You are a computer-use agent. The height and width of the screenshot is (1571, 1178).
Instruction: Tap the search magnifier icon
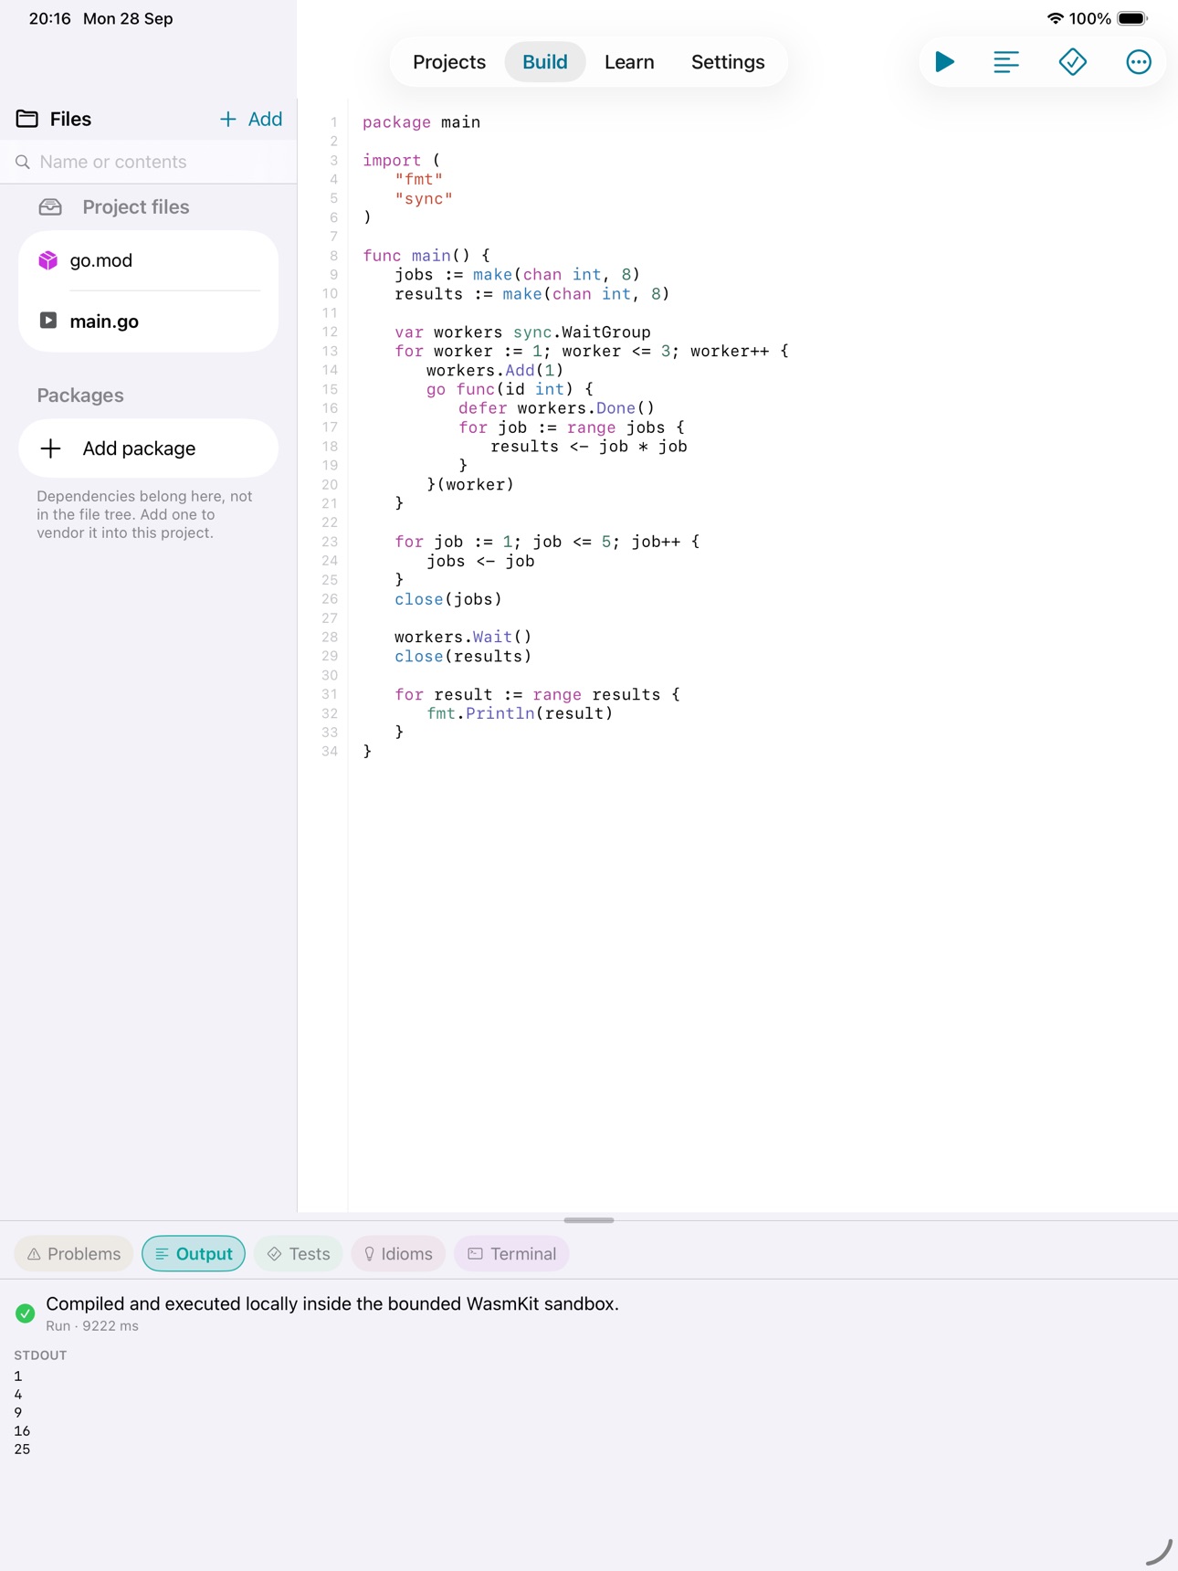tap(23, 162)
